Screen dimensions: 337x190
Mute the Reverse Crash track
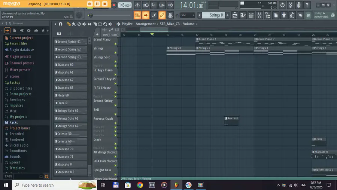115,123
